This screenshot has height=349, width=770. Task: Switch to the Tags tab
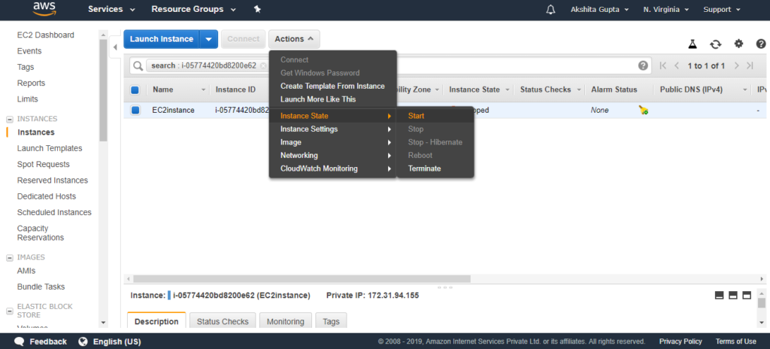pos(331,321)
